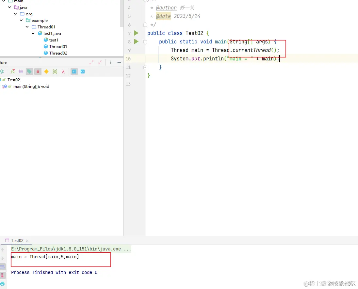This screenshot has height=289, width=358.
Task: Collapse the example package node
Action: tap(21, 20)
